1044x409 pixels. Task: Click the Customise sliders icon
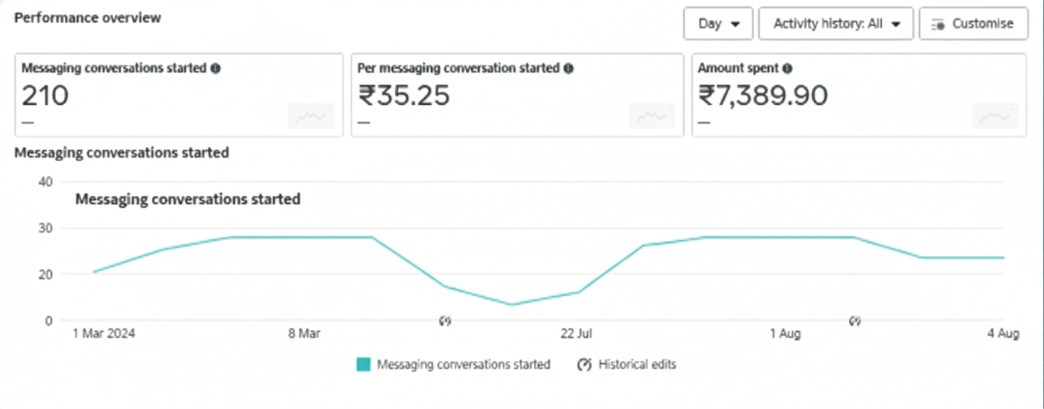point(938,25)
